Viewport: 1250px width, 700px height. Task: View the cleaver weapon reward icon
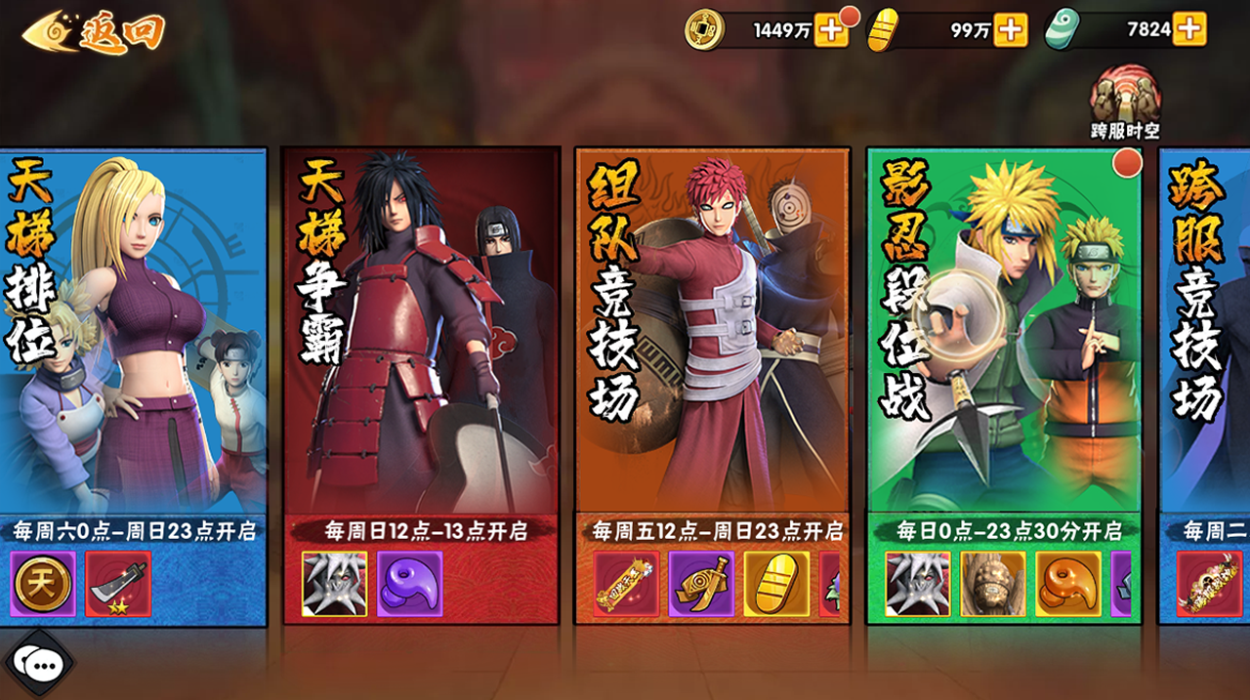[x=118, y=584]
